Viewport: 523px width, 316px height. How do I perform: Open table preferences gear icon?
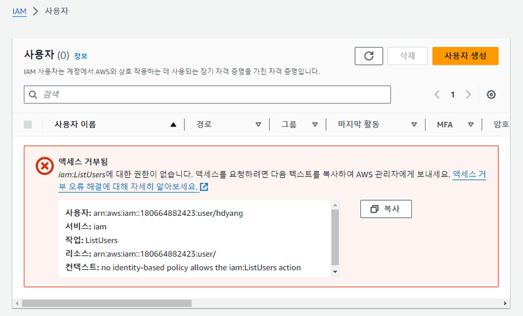pos(491,95)
